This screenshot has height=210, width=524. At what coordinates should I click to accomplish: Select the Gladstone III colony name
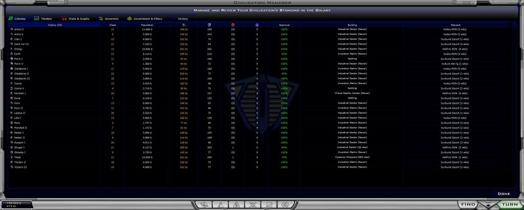22,78
